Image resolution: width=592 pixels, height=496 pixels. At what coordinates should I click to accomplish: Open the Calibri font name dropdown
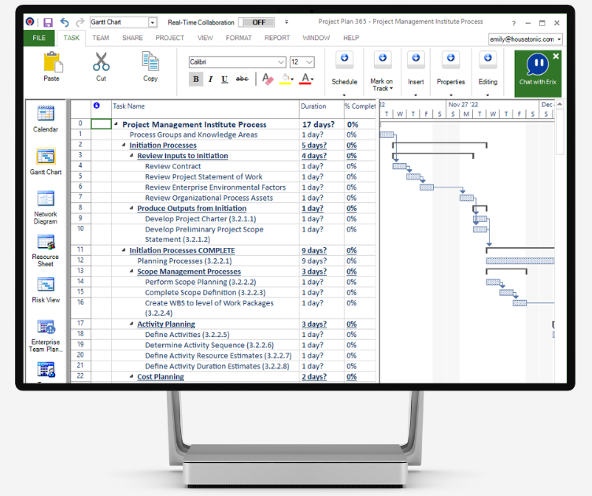coord(280,62)
